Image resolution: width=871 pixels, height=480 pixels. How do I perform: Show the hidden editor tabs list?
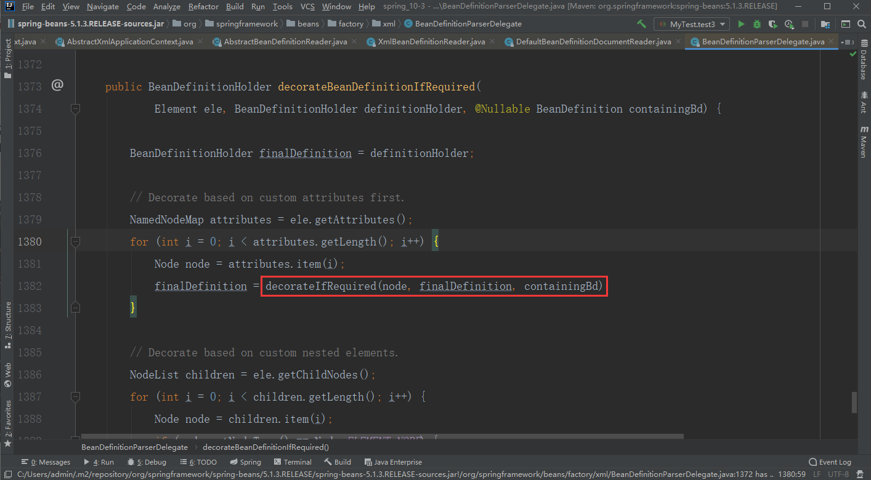pyautogui.click(x=847, y=42)
